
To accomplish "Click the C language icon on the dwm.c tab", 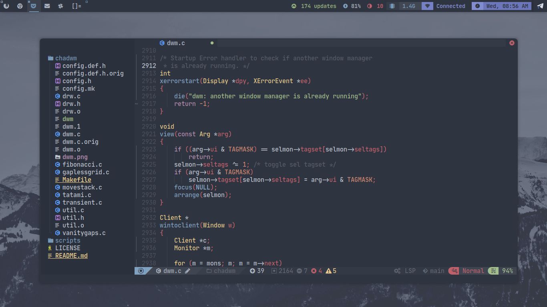I will pos(162,43).
